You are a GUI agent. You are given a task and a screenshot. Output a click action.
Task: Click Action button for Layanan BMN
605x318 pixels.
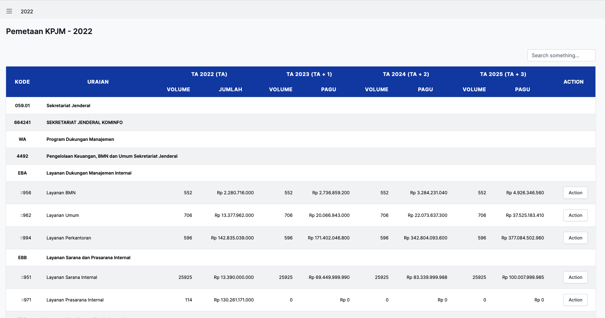pyautogui.click(x=575, y=193)
